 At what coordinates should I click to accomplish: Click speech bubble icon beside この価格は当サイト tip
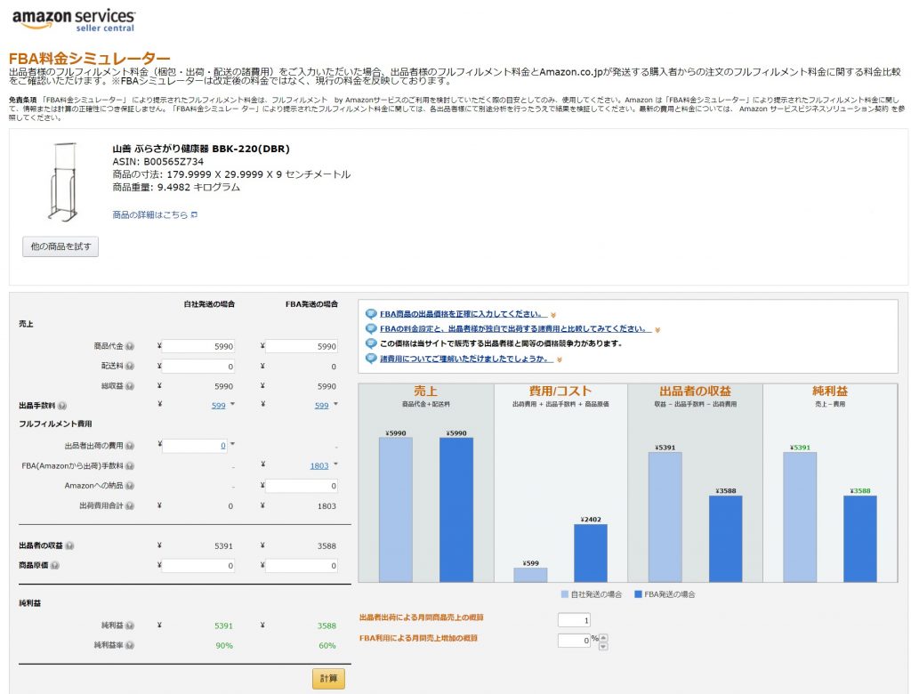[x=371, y=343]
